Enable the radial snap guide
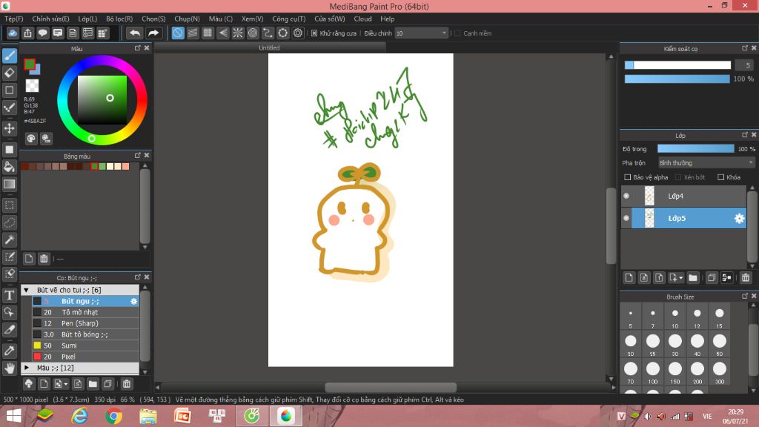This screenshot has height=427, width=759. point(238,33)
